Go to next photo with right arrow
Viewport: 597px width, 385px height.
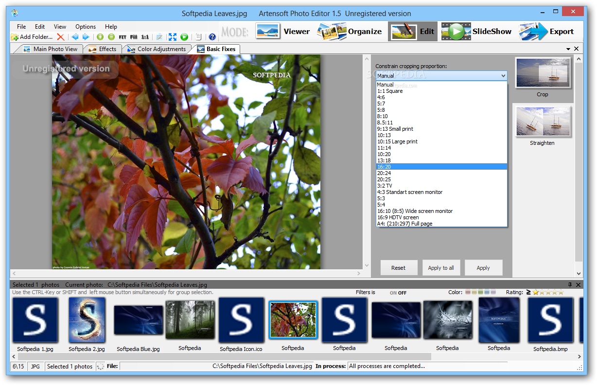pyautogui.click(x=86, y=37)
